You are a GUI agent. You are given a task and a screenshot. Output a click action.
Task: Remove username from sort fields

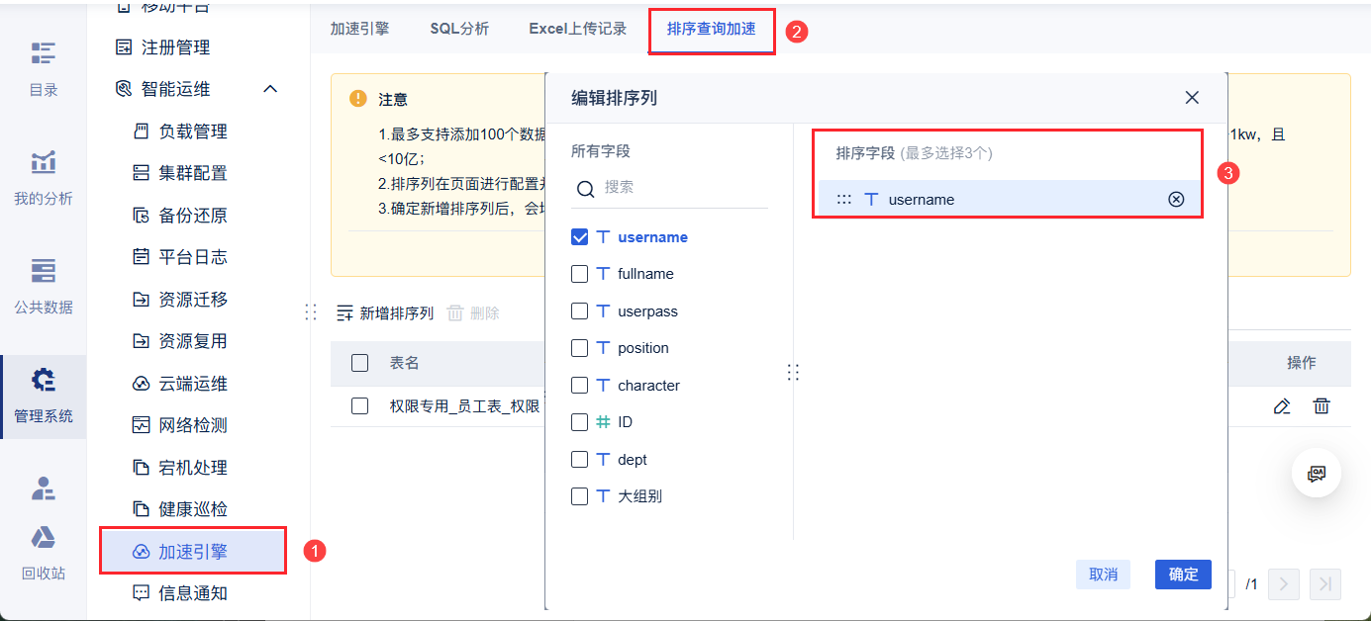[x=1176, y=199]
